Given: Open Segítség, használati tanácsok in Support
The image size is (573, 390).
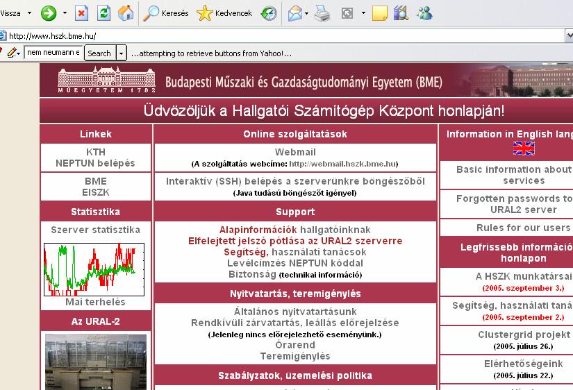Looking at the screenshot, I should (295, 252).
